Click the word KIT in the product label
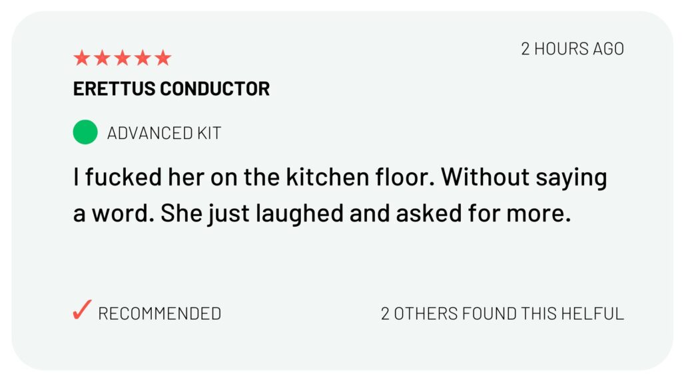The height and width of the screenshot is (383, 682). tap(208, 133)
